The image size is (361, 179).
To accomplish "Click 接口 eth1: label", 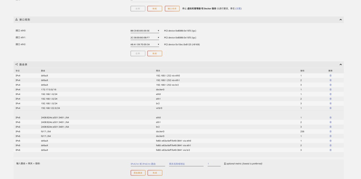I will pos(21,37).
